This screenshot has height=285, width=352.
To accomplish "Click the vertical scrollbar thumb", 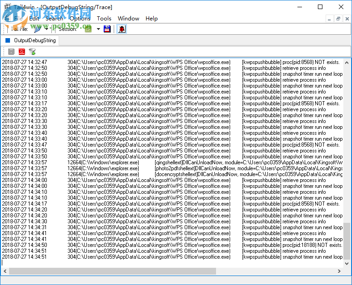I will 347,241.
